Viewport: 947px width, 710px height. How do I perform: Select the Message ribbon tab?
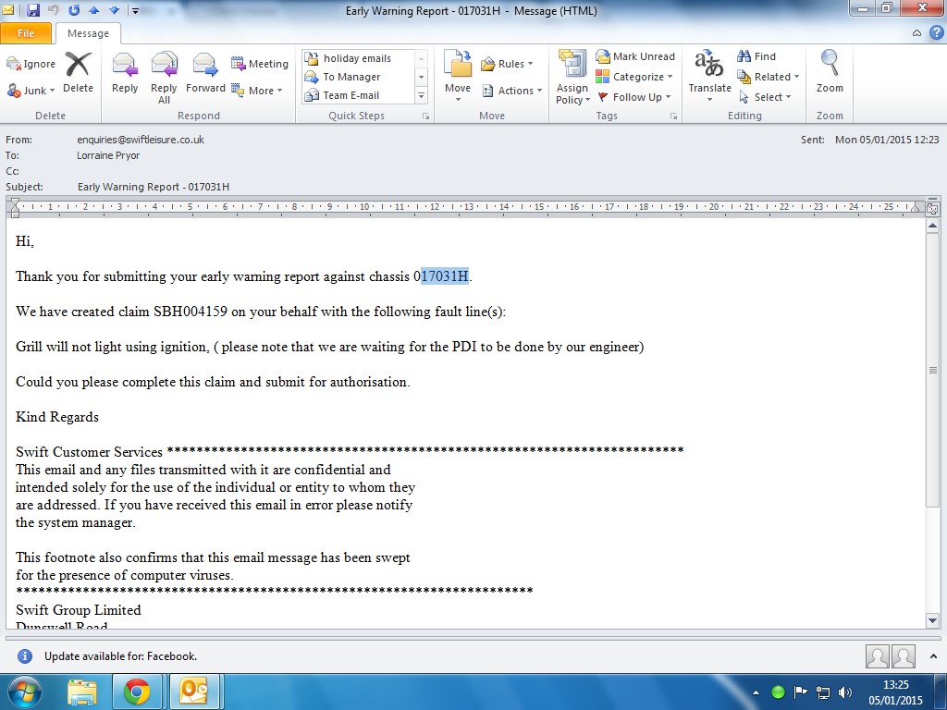(88, 33)
